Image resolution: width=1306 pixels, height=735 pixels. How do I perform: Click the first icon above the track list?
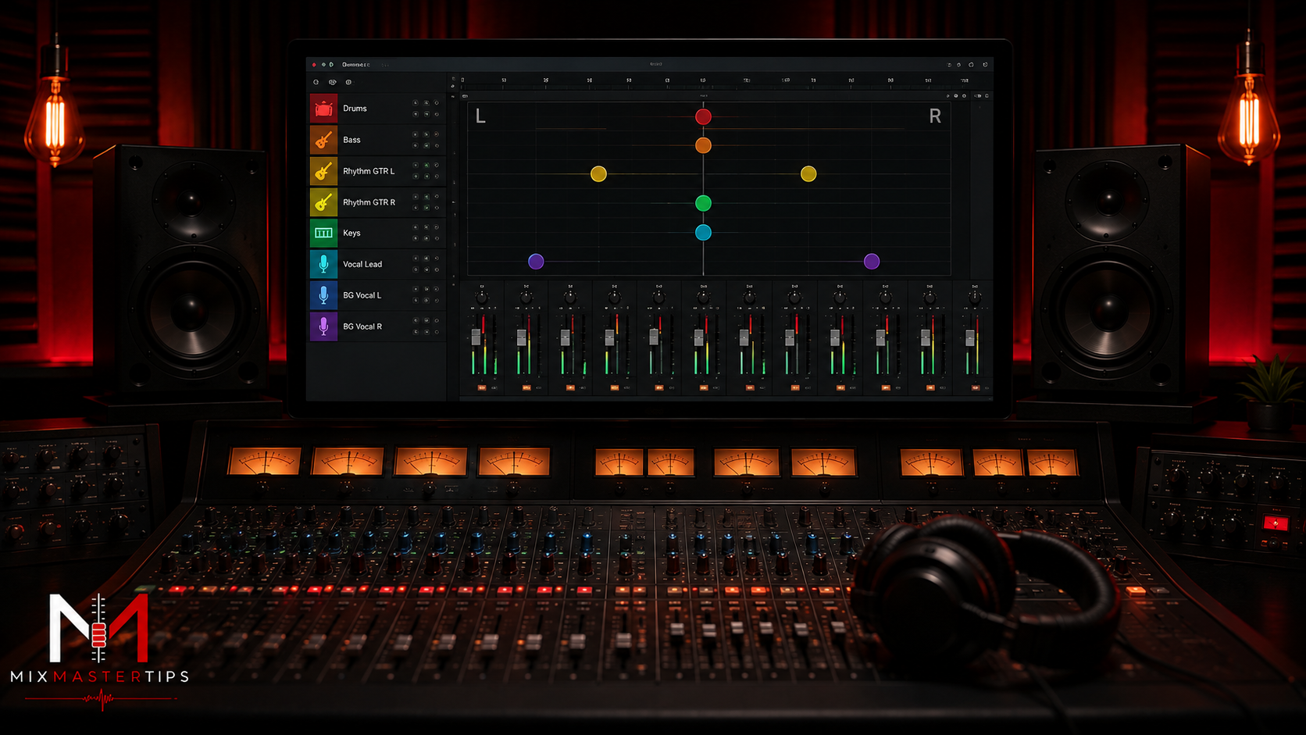[x=316, y=82]
